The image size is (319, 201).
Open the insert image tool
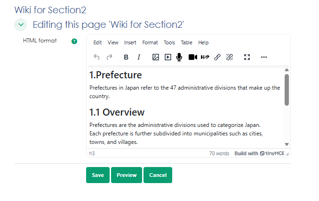click(x=156, y=57)
